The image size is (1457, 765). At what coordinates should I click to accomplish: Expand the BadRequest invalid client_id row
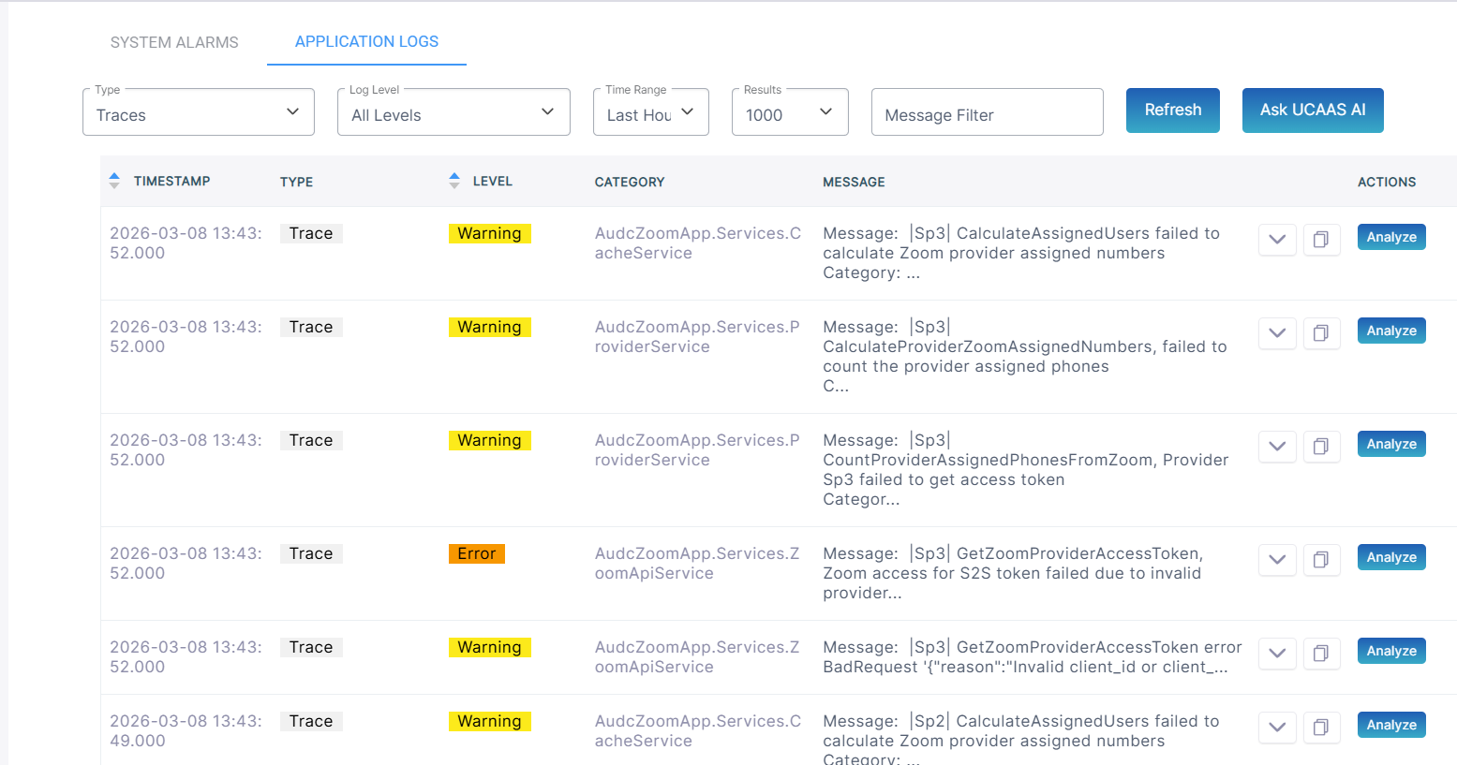[1277, 653]
